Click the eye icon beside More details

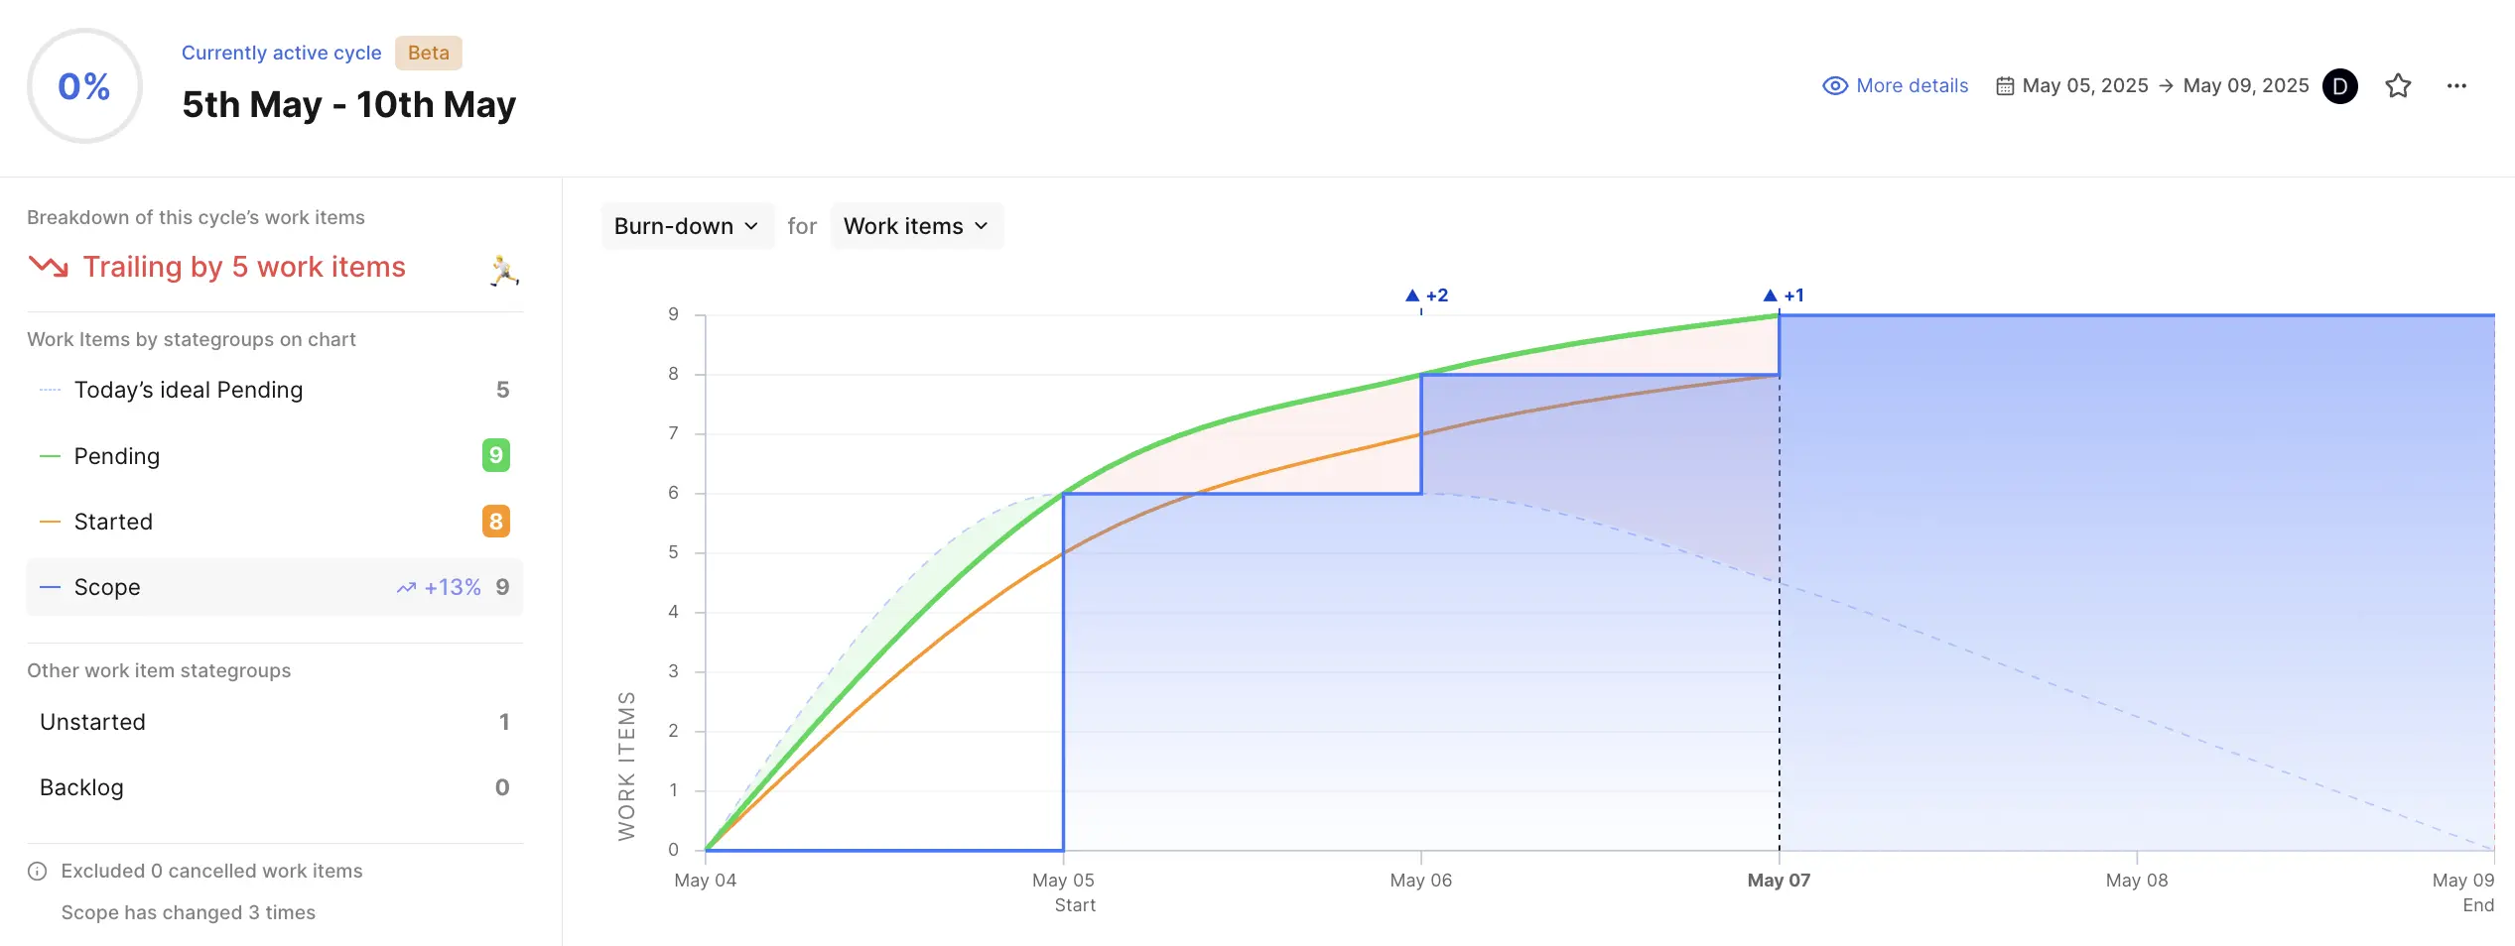point(1835,86)
